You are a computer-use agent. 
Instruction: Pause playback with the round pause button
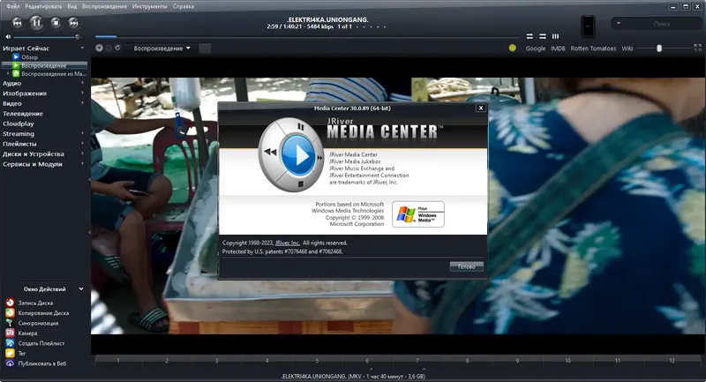click(36, 23)
